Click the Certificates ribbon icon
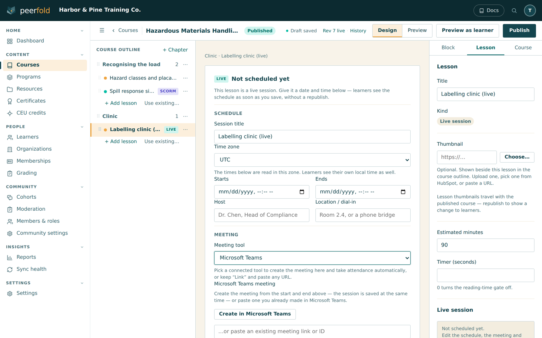Screen dimensions: 542x338 coord(10,101)
